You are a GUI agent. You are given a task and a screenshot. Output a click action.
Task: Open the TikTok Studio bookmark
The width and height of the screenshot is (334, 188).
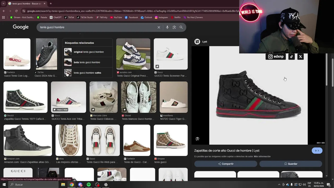85,17
